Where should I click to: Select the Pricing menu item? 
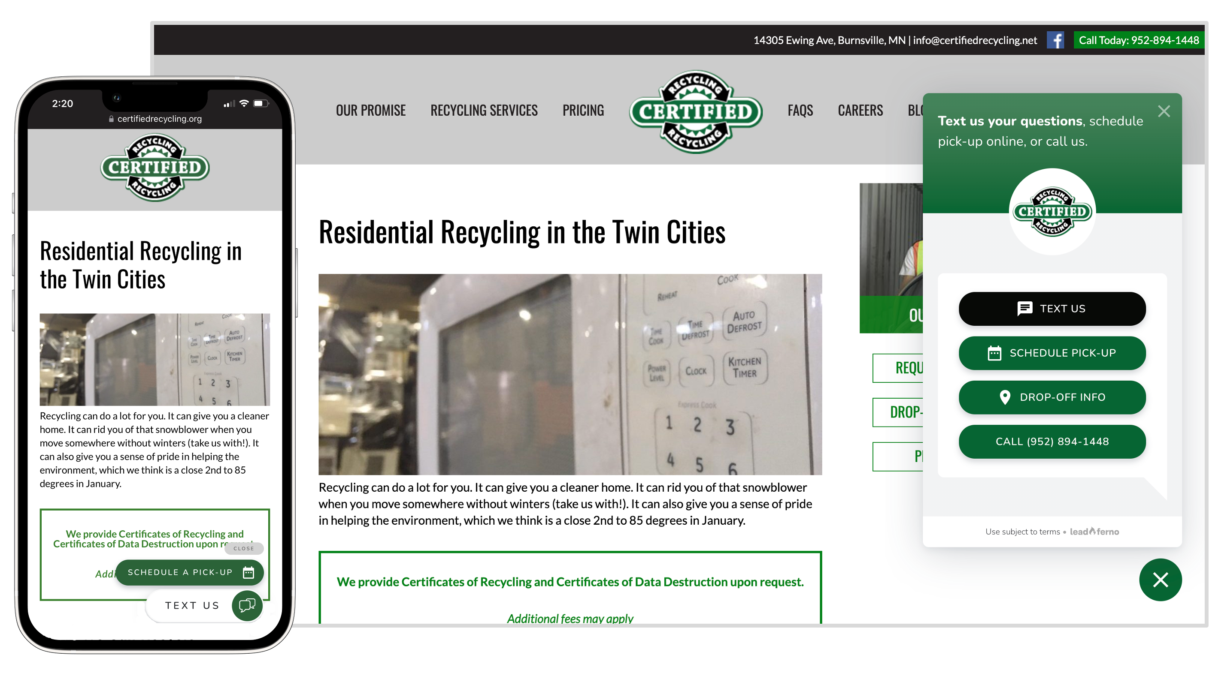coord(583,108)
